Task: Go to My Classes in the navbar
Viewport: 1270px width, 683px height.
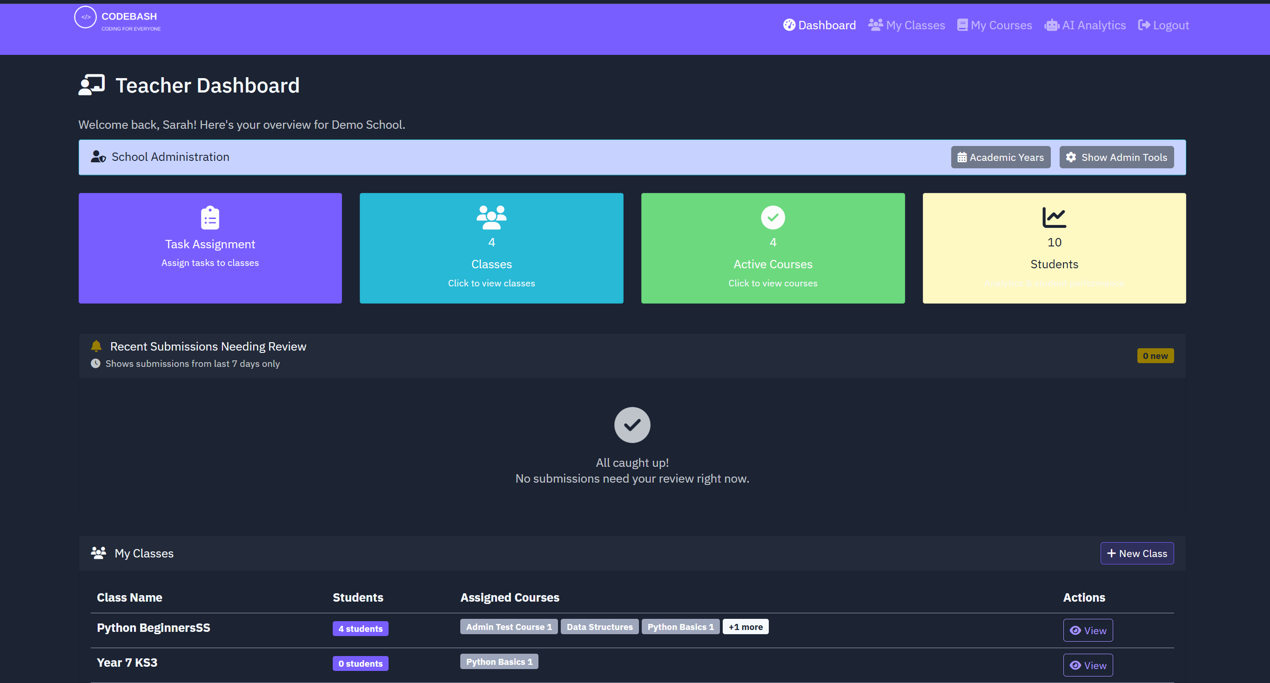Action: (x=906, y=25)
